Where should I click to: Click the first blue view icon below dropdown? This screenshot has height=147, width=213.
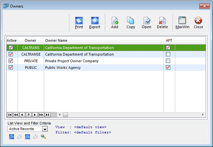[12, 137]
